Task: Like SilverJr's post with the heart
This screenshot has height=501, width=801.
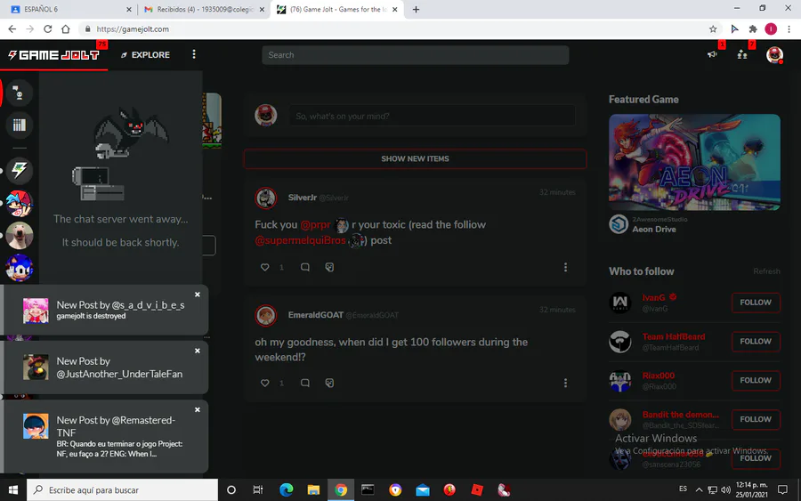Action: [x=264, y=267]
